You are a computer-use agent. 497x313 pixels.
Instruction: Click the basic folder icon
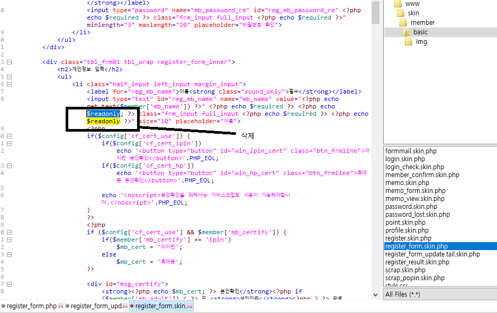point(406,32)
